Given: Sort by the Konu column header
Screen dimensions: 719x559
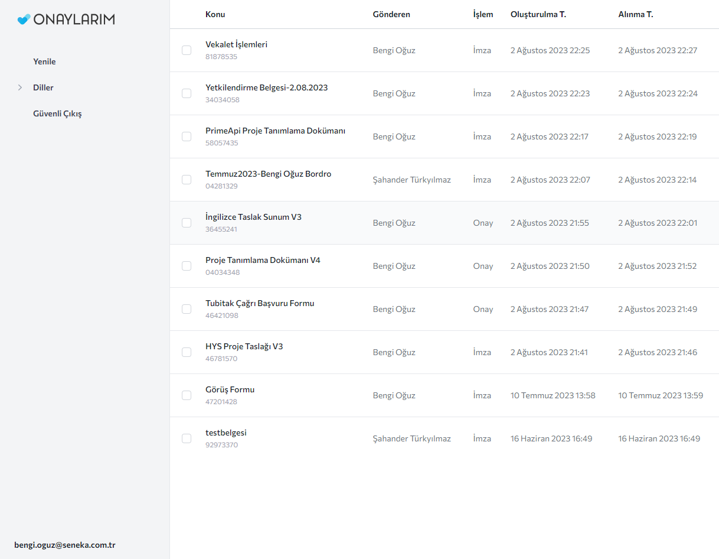Looking at the screenshot, I should point(215,14).
